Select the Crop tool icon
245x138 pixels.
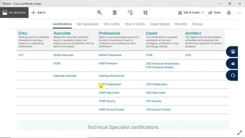click(145, 13)
